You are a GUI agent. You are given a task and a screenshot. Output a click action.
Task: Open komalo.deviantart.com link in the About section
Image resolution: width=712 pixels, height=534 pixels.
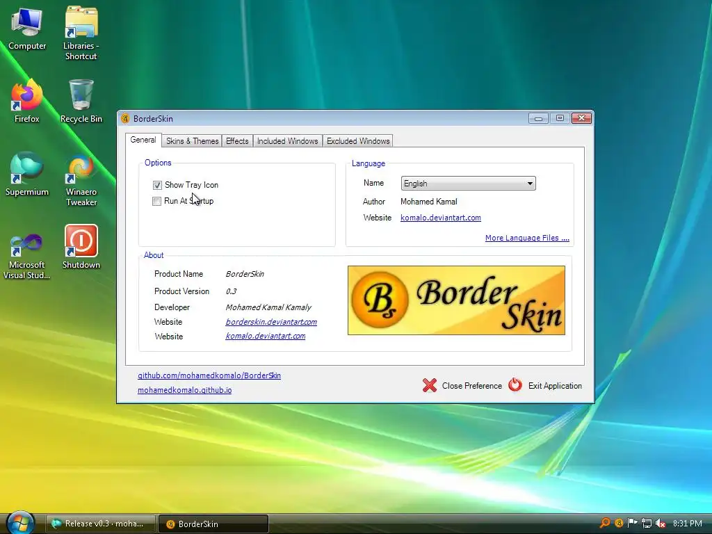(x=265, y=336)
